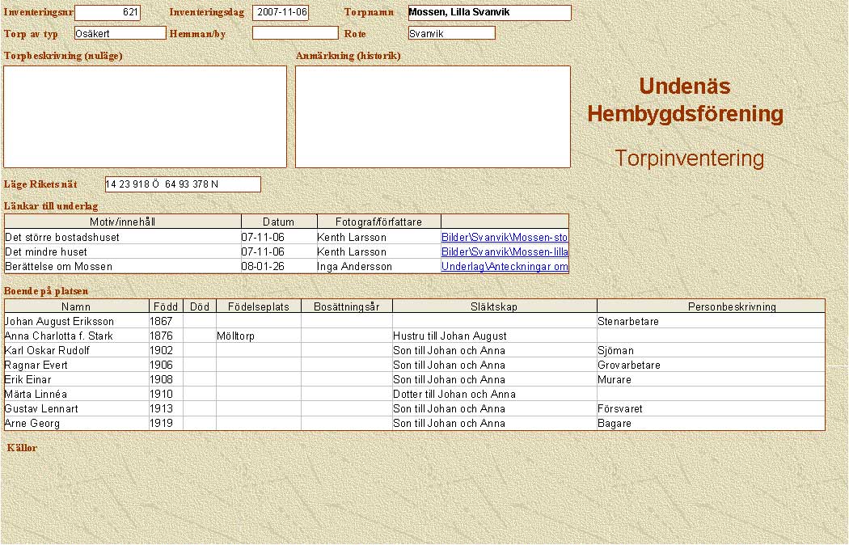Image resolution: width=849 pixels, height=545 pixels.
Task: Click inside the Anmärkning (historik) text area
Action: (433, 116)
